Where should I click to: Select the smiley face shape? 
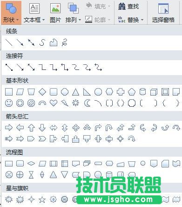9,103
